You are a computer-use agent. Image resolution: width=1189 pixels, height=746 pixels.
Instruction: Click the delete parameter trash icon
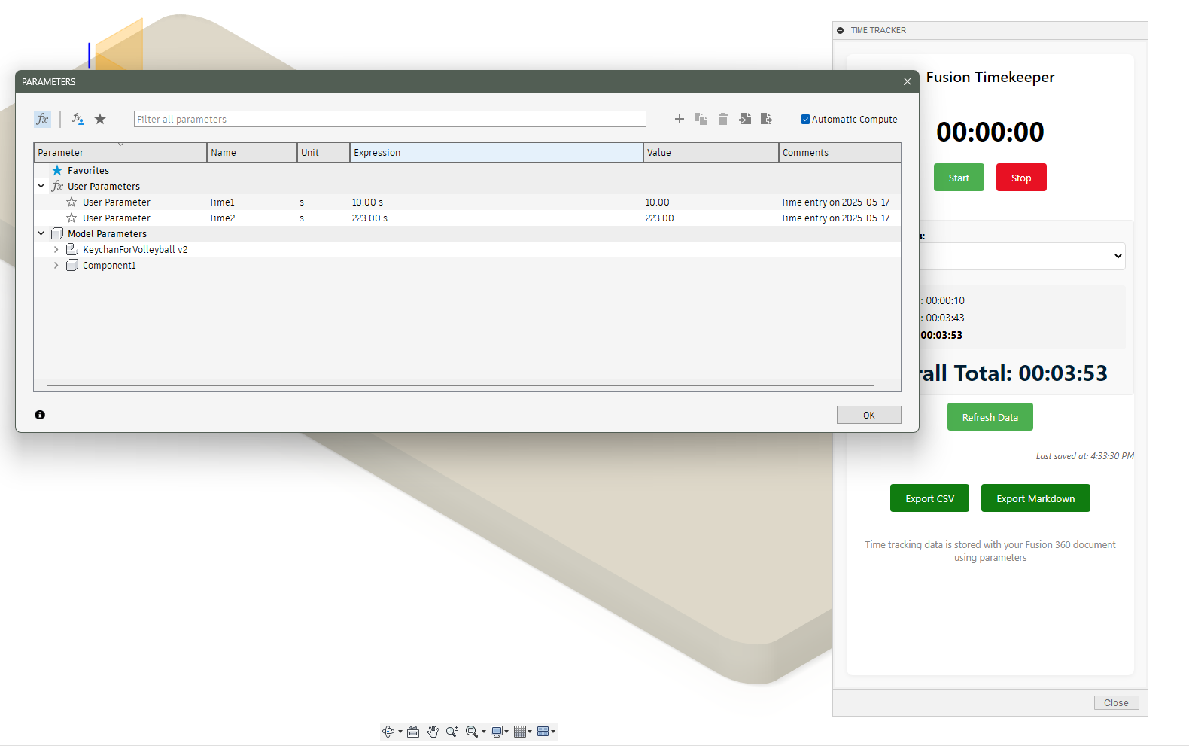coord(723,119)
